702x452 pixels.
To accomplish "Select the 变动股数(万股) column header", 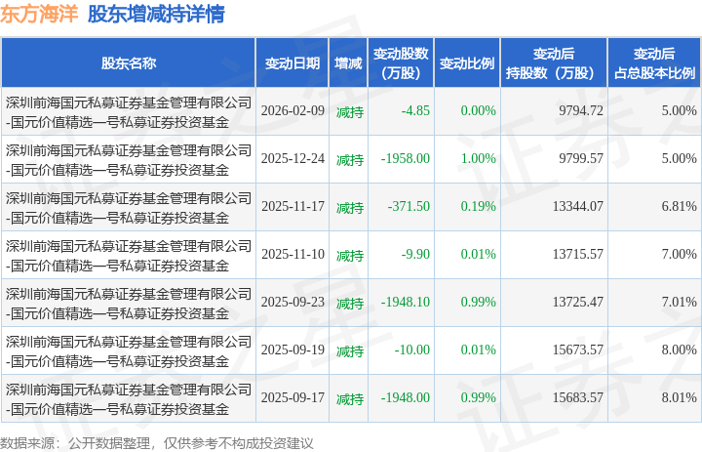I will tap(401, 63).
